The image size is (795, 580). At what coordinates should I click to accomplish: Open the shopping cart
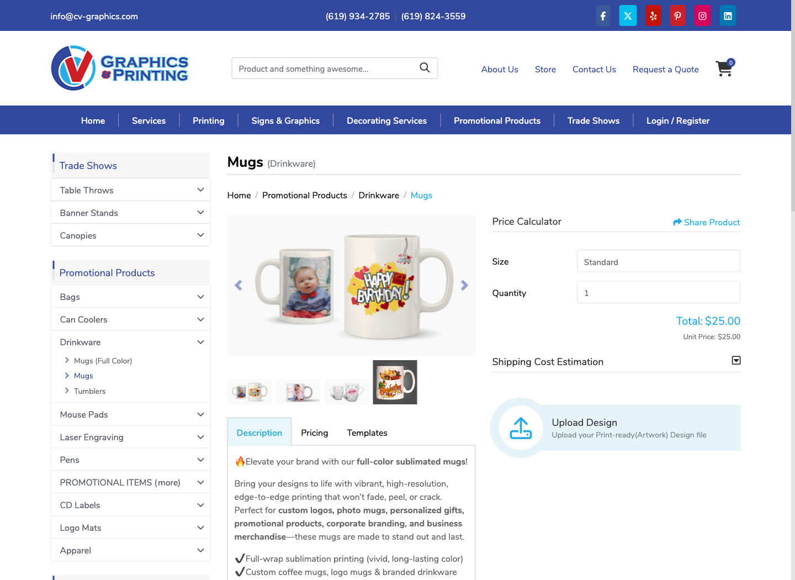(725, 68)
